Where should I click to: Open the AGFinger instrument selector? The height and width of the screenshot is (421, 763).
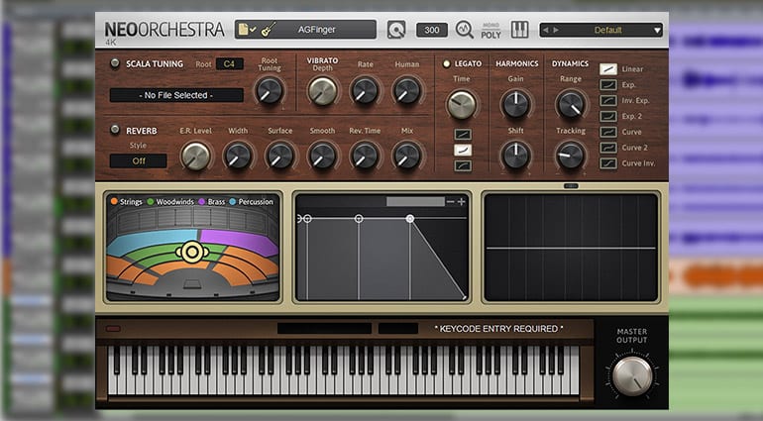click(305, 30)
